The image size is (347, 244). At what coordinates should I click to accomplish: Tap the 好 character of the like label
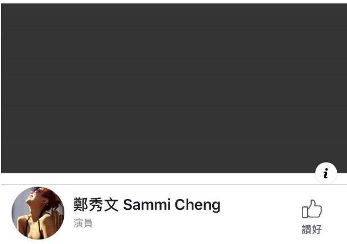pyautogui.click(x=317, y=229)
